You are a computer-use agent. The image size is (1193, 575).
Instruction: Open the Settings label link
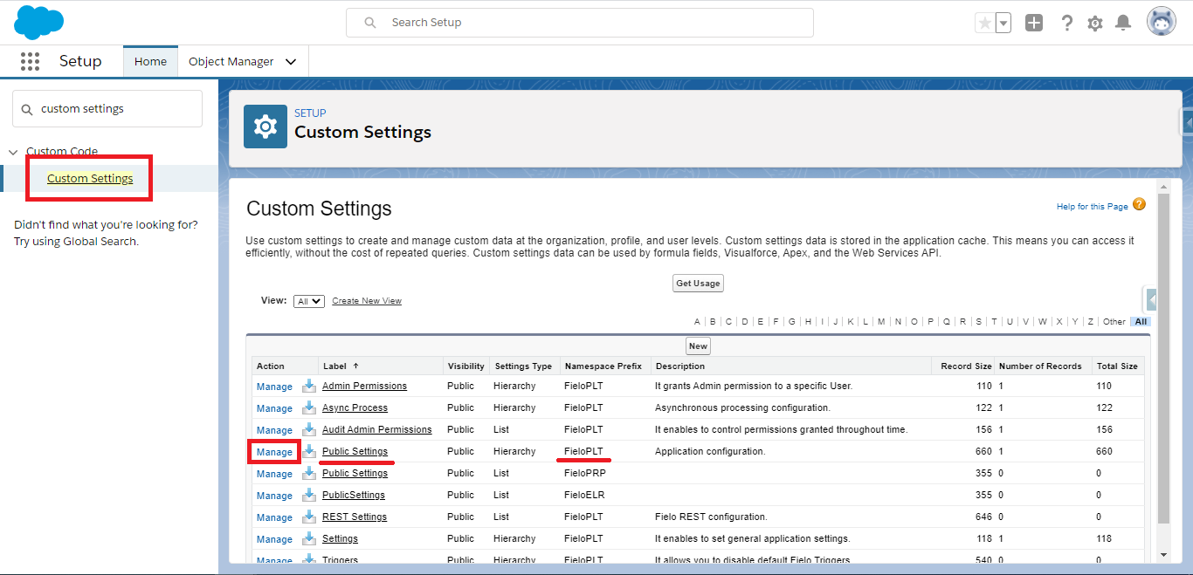click(340, 538)
